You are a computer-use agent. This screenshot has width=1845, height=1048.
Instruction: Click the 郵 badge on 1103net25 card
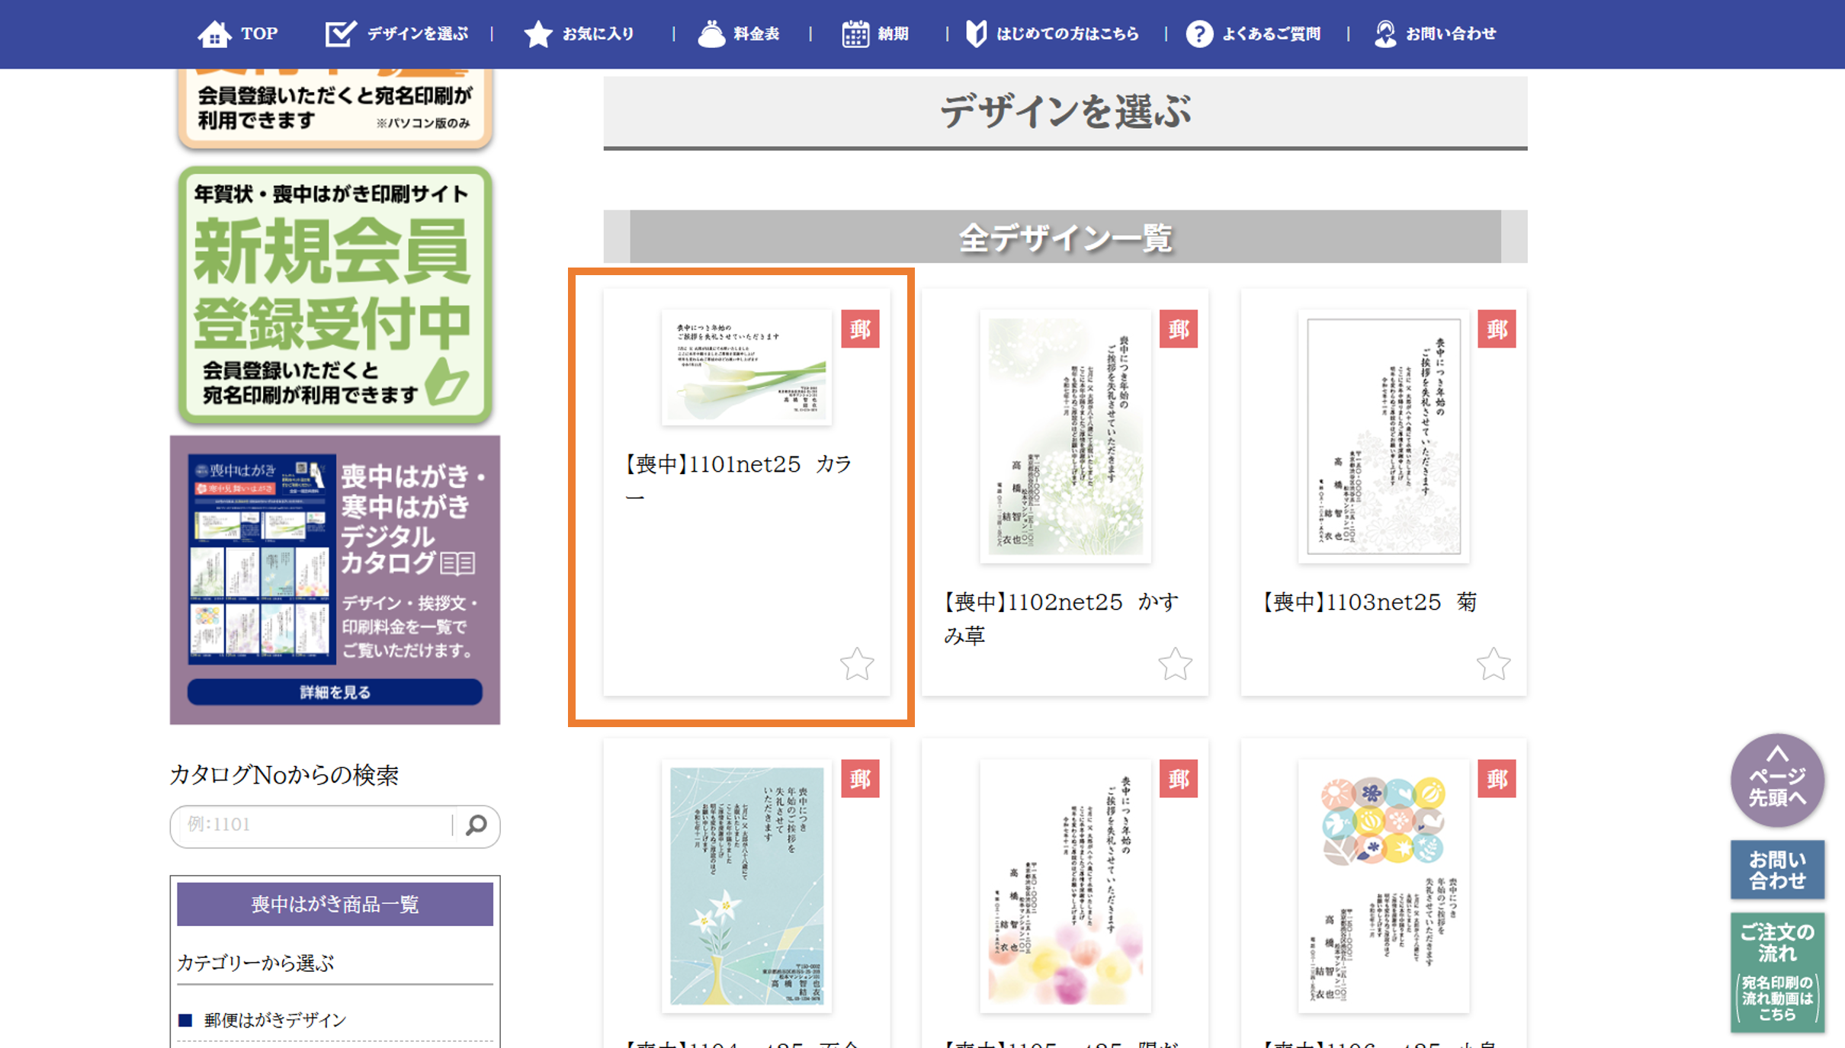[x=1496, y=329]
